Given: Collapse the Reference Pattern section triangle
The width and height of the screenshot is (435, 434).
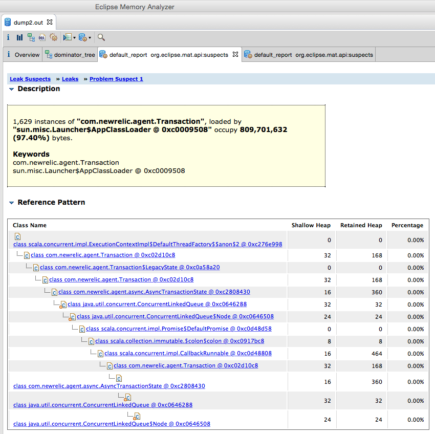Looking at the screenshot, I should pyautogui.click(x=11, y=203).
